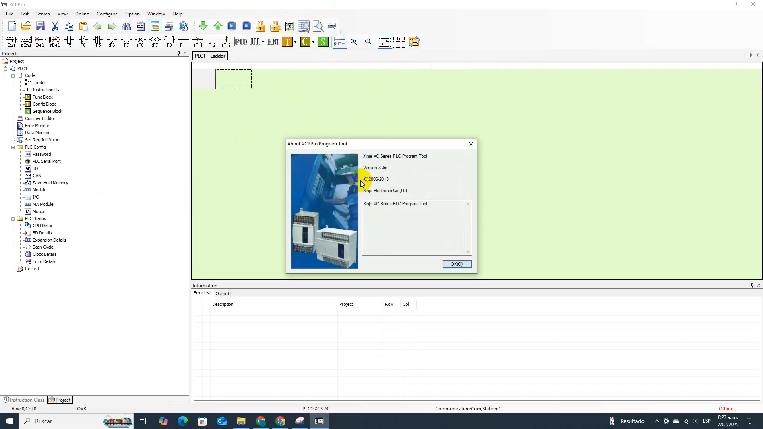This screenshot has width=763, height=429.
Task: Open the PID instruction tool
Action: (240, 42)
